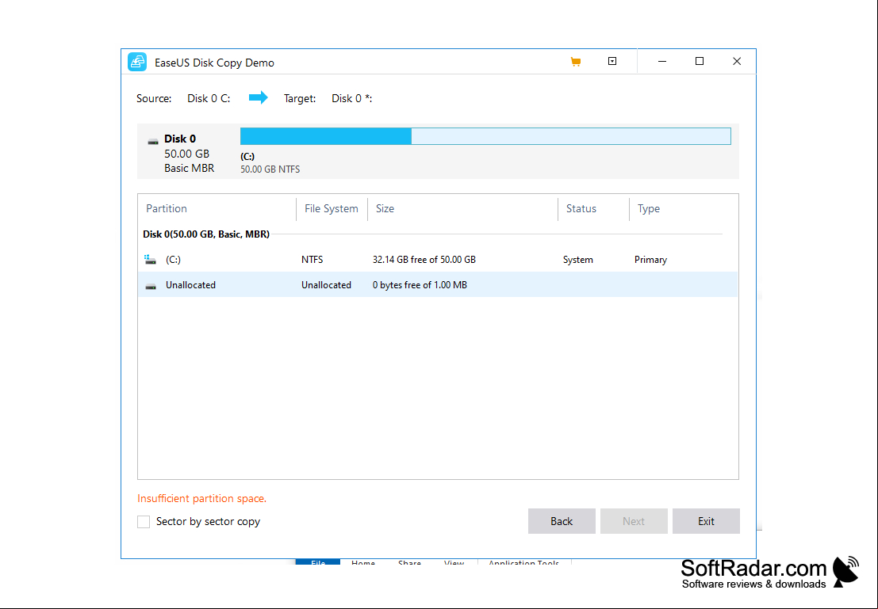878x609 pixels.
Task: Click the (C:) system partition icon
Action: click(x=150, y=260)
